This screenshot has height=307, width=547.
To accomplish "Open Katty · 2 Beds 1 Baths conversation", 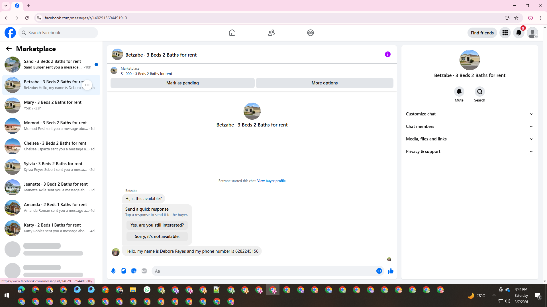I will (x=51, y=228).
